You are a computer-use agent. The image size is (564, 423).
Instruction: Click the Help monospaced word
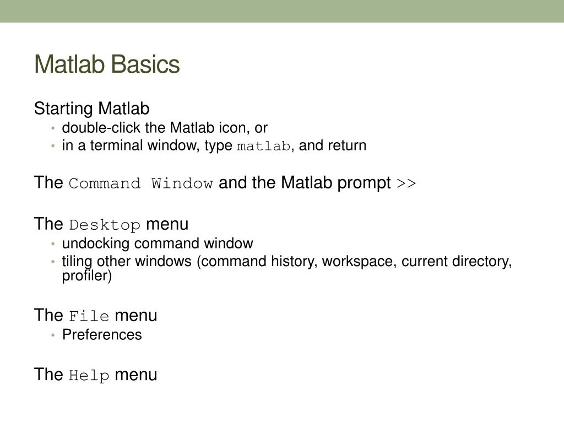(x=89, y=376)
